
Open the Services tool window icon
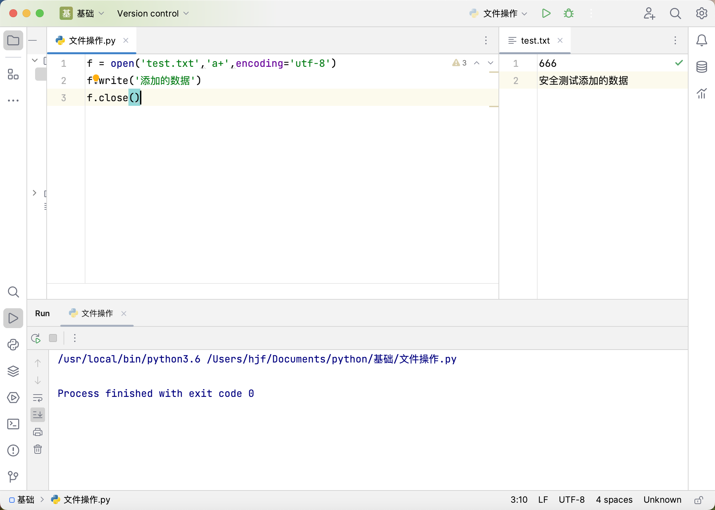click(x=13, y=398)
